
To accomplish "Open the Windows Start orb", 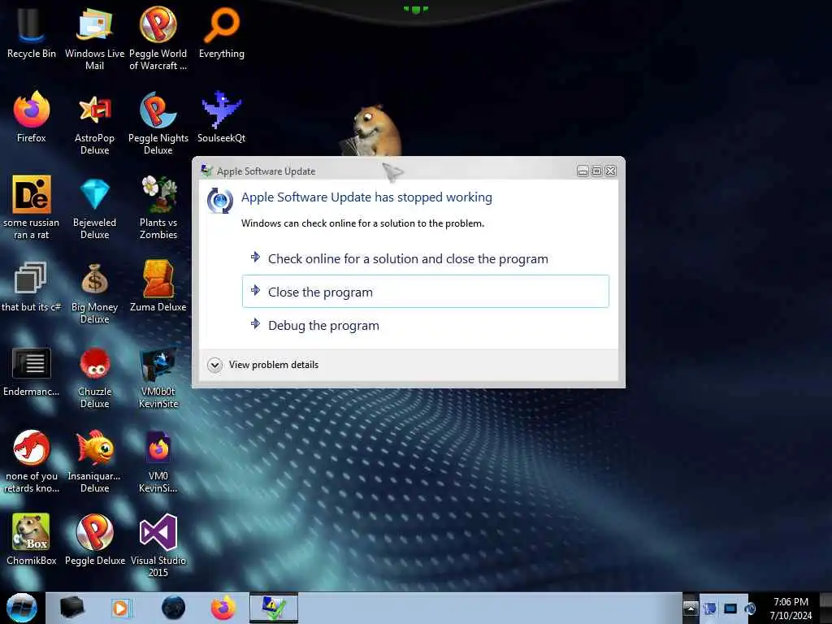I will point(22,608).
